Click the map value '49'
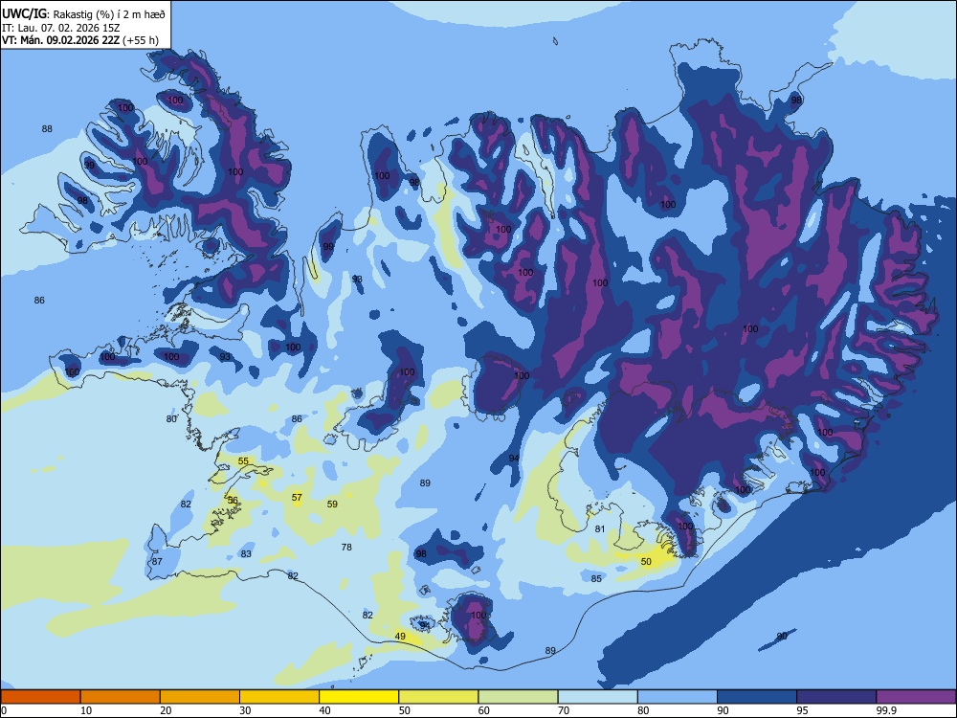The image size is (957, 718). 400,637
